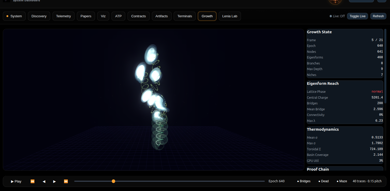This screenshot has height=191, width=390.
Task: Go to the Discovery tab
Action: tap(39, 16)
